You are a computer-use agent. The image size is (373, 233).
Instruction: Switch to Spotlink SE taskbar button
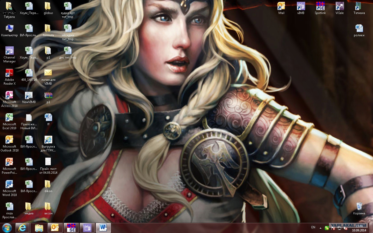[x=71, y=228]
